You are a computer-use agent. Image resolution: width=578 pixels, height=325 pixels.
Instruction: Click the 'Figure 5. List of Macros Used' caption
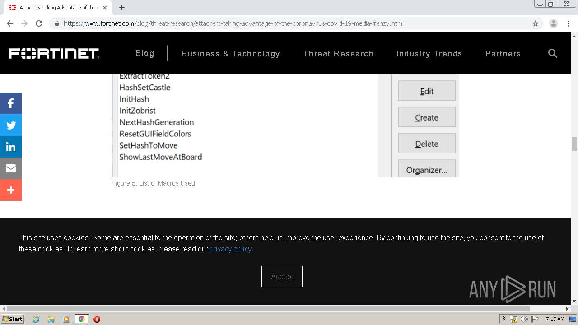point(153,183)
